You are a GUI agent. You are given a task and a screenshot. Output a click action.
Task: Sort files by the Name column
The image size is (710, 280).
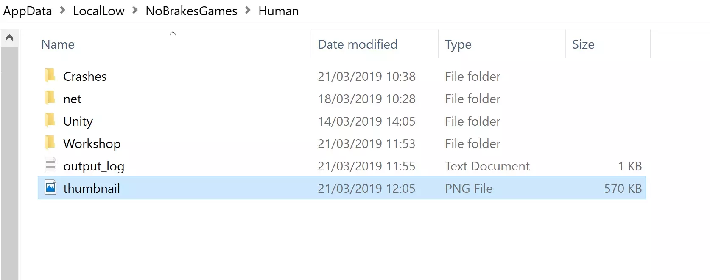click(58, 44)
